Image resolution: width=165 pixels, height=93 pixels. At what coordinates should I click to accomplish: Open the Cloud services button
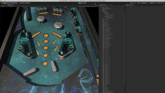coord(139,3)
